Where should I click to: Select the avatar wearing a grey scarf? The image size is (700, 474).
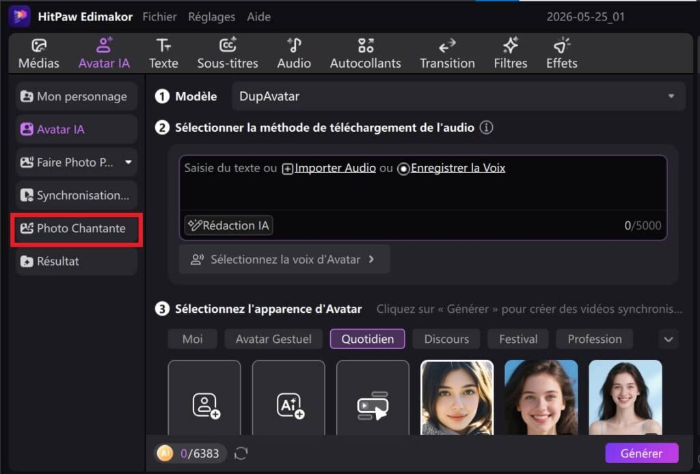(x=457, y=398)
